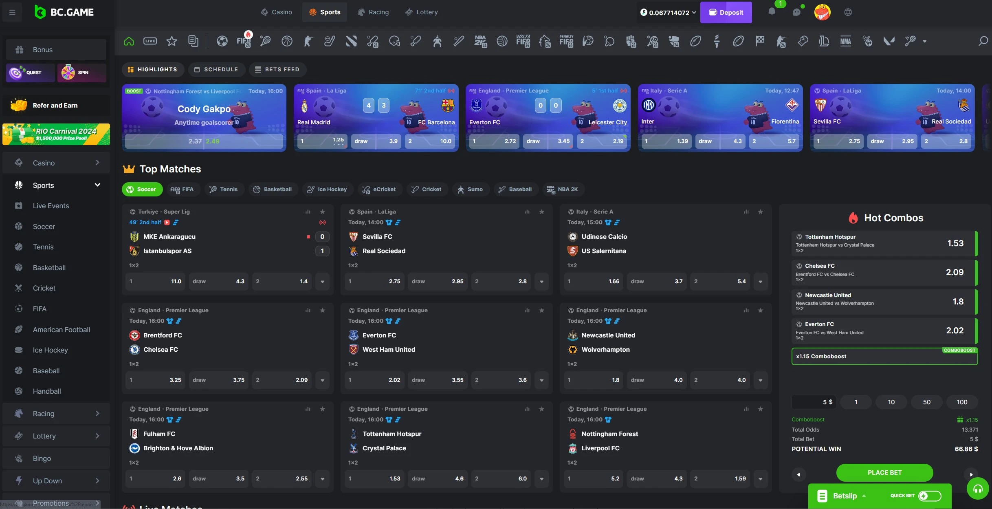This screenshot has width=992, height=509.
Task: Open the SCHEDULE tab
Action: 216,69
